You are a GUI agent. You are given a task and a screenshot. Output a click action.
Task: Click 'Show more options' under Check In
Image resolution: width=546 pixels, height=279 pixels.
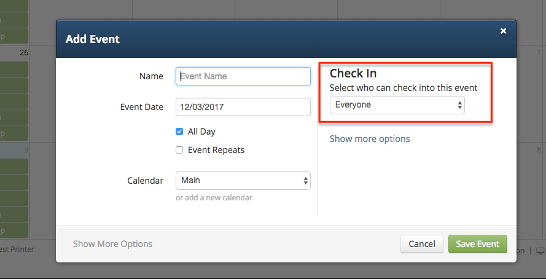coord(370,139)
